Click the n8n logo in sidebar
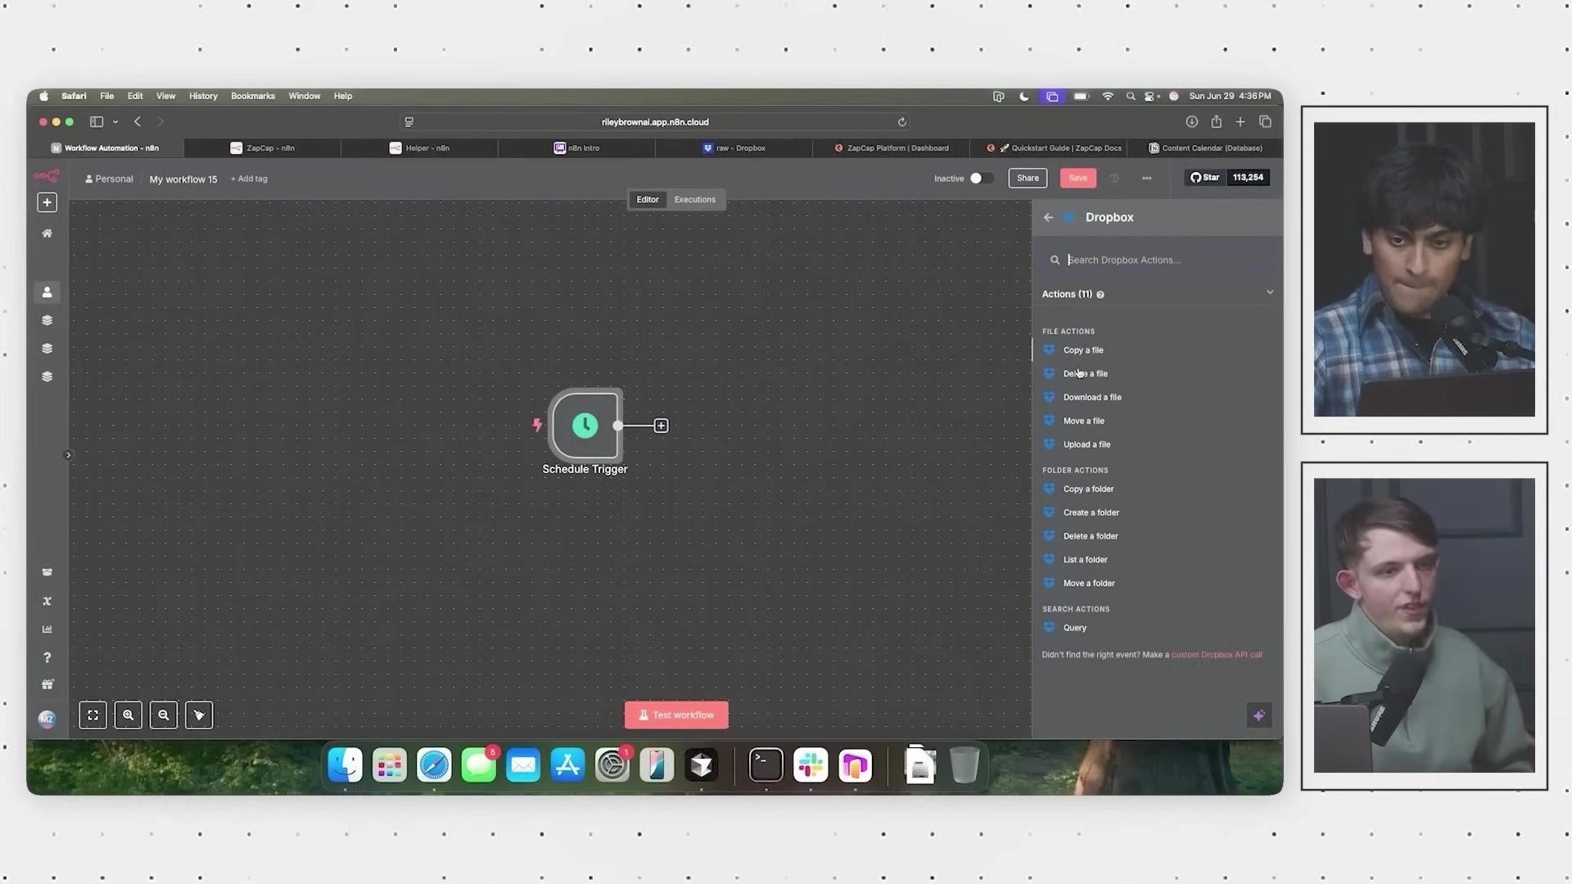Image resolution: width=1572 pixels, height=884 pixels. [46, 176]
